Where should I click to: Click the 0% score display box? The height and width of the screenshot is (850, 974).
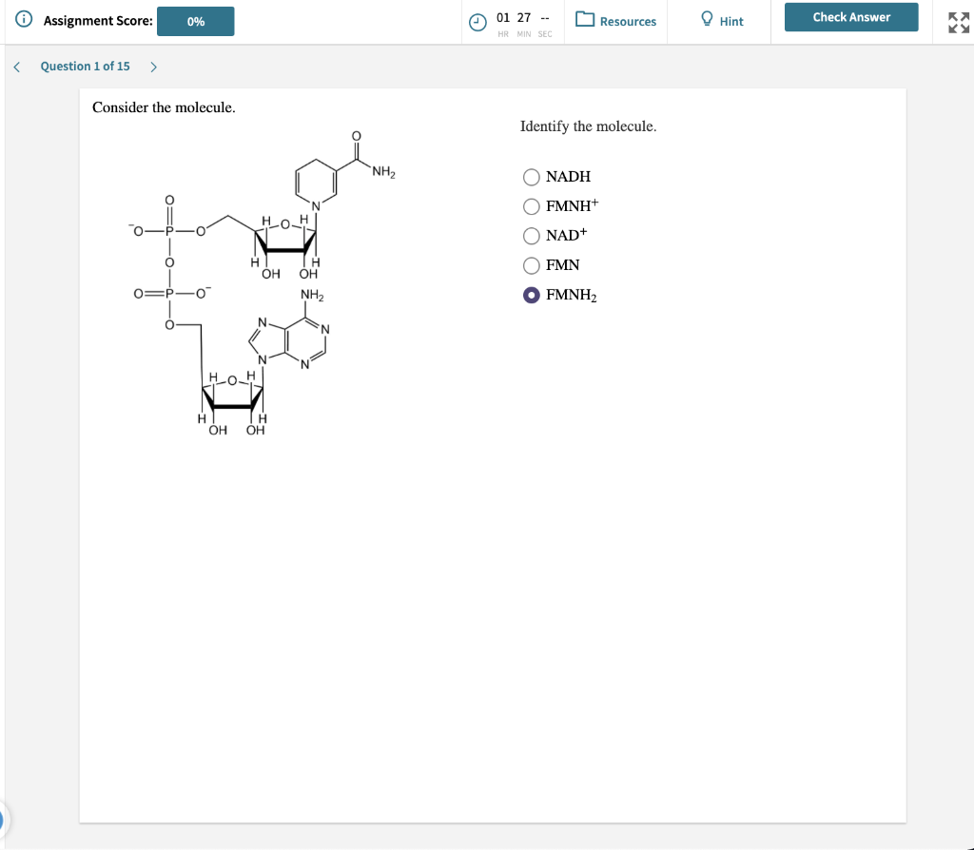(195, 20)
